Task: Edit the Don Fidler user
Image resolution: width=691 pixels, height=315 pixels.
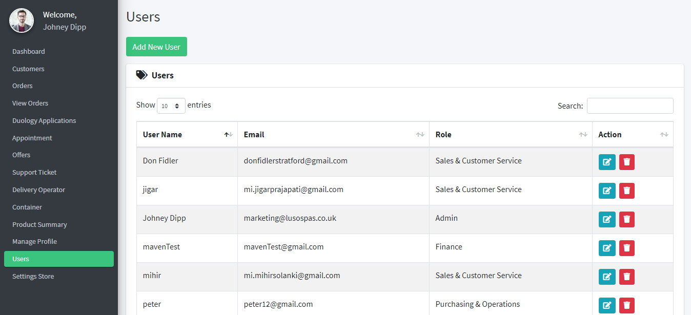Action: point(607,162)
